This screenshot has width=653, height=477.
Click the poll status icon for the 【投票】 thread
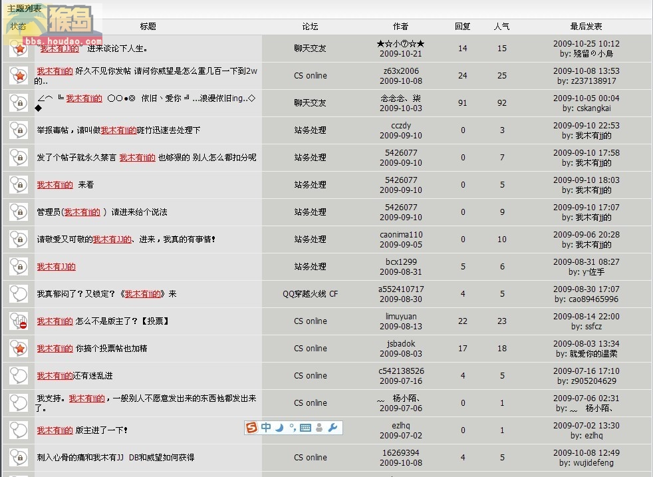19,321
